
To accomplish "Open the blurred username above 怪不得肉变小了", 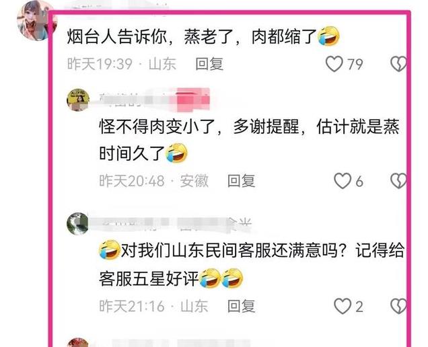I will click(x=154, y=100).
